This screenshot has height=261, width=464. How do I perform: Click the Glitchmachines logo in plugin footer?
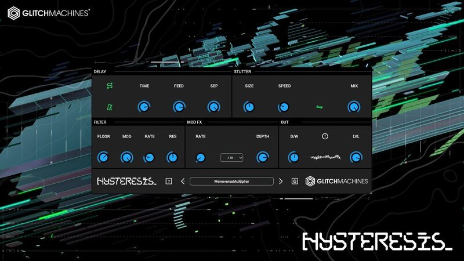tap(337, 181)
